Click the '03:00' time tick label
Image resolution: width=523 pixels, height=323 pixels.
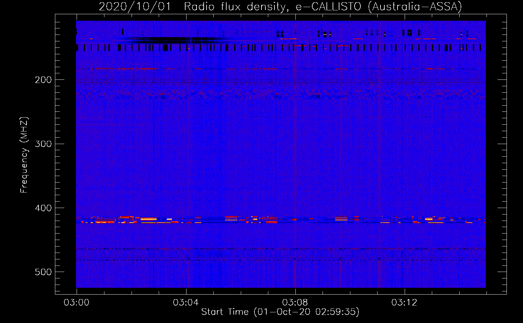(77, 303)
